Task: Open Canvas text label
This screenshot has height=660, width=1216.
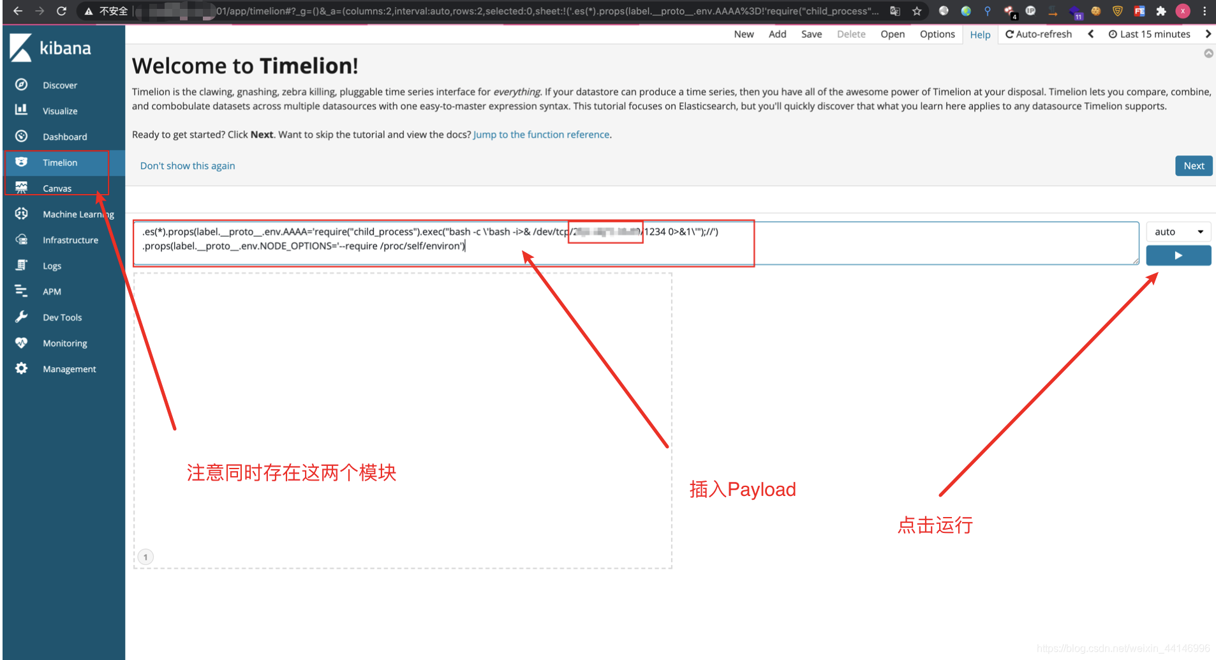Action: point(57,188)
